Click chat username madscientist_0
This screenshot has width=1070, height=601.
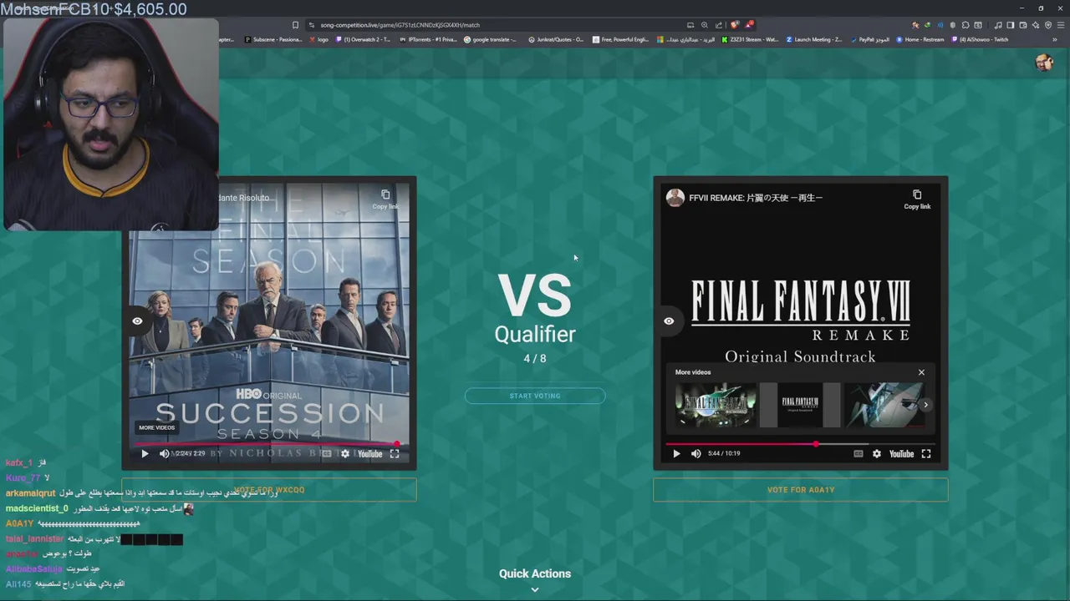[37, 508]
